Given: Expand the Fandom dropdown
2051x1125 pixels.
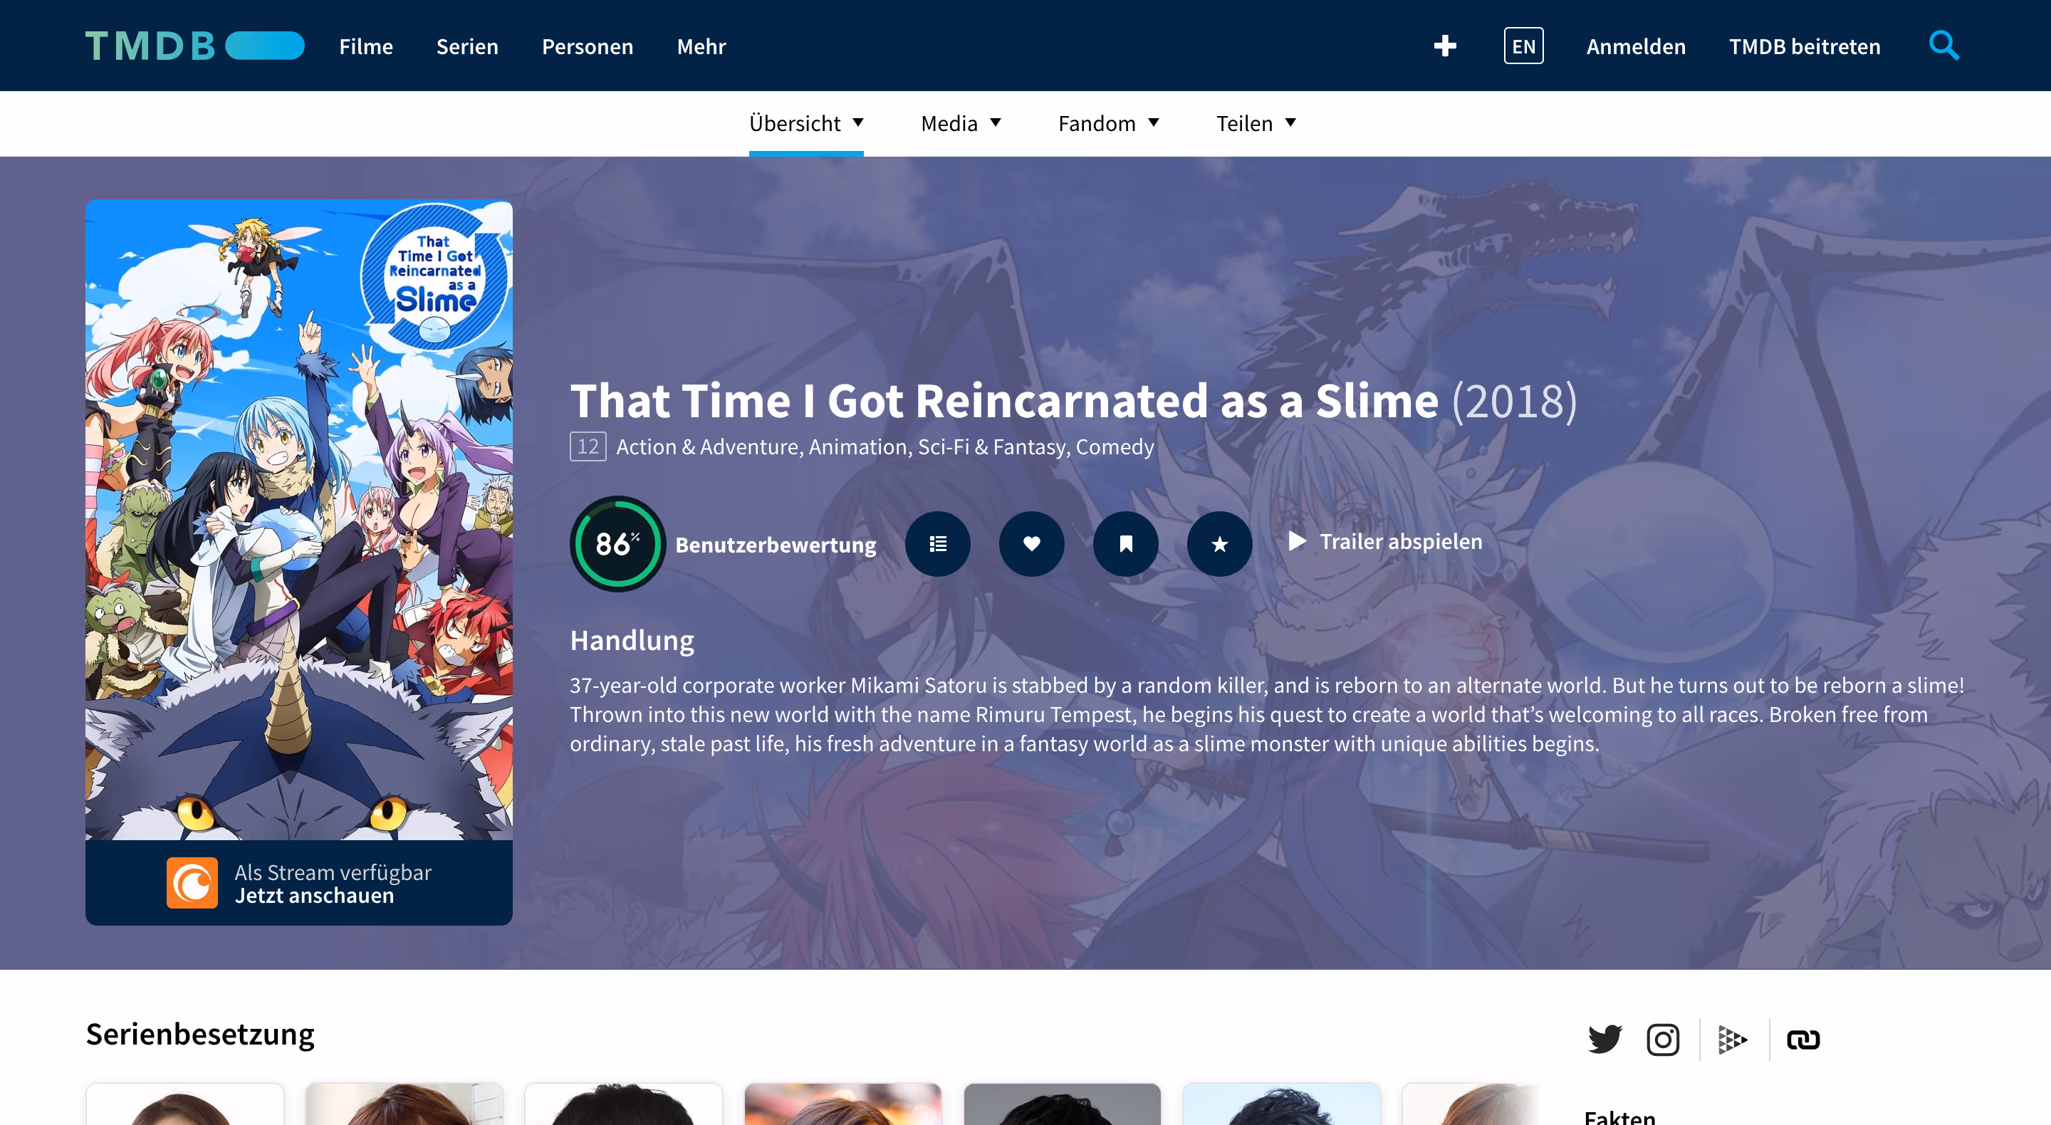Looking at the screenshot, I should (1108, 123).
